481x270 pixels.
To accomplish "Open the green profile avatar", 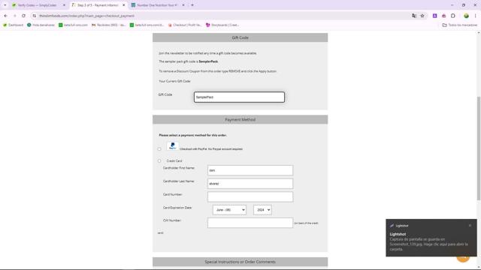I will tap(466, 16).
